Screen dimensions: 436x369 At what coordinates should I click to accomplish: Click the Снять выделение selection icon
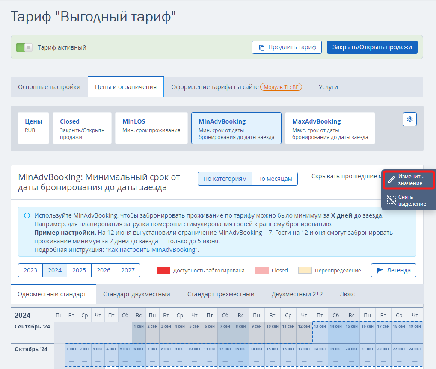(x=391, y=200)
